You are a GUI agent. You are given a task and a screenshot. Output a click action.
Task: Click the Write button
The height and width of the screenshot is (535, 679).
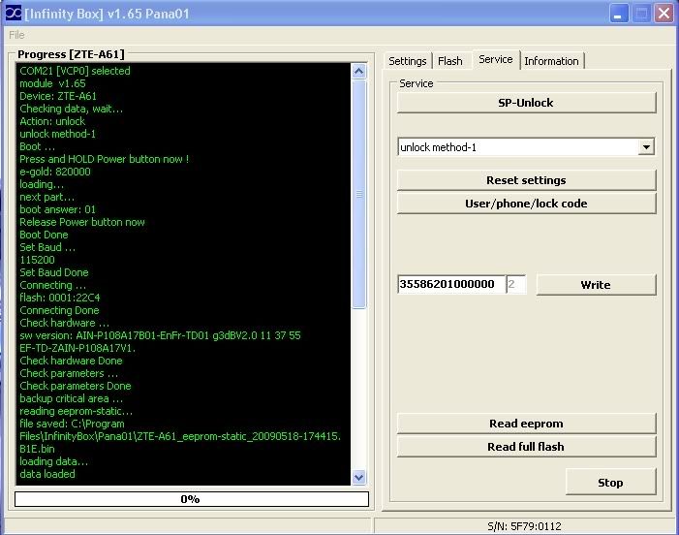point(596,285)
